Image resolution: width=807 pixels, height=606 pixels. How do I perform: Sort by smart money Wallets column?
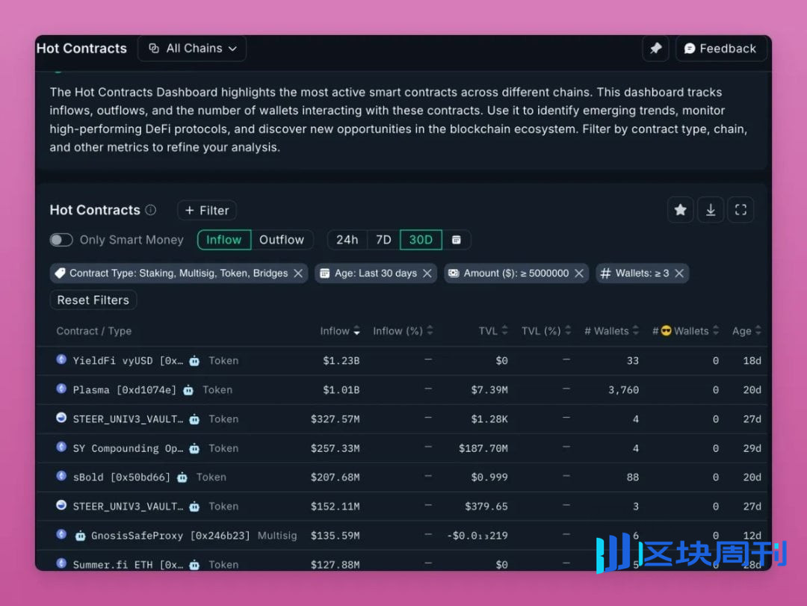coord(685,331)
